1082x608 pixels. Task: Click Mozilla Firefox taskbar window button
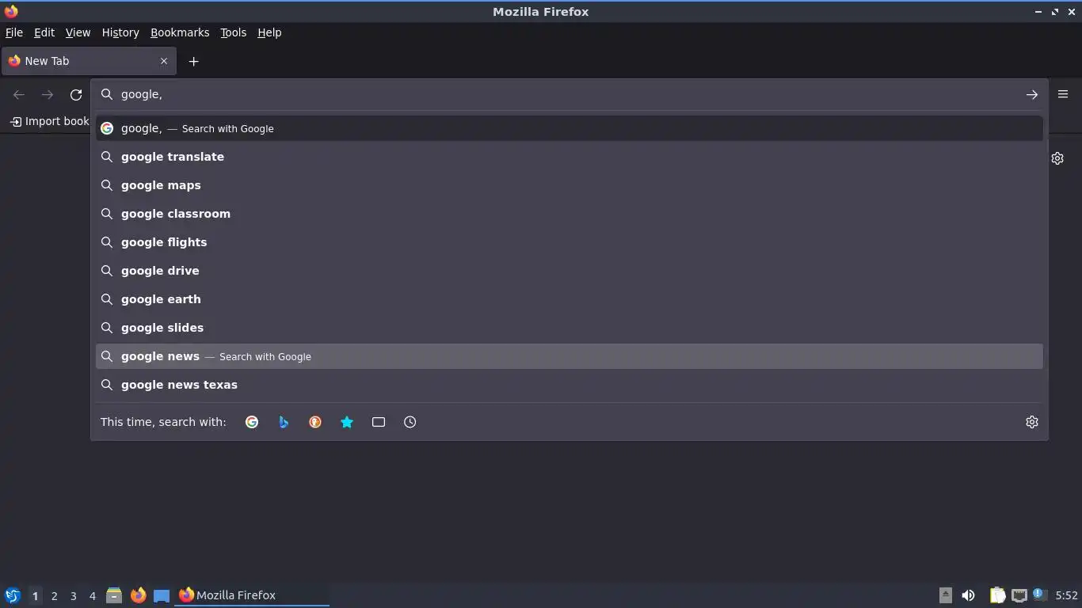(252, 595)
